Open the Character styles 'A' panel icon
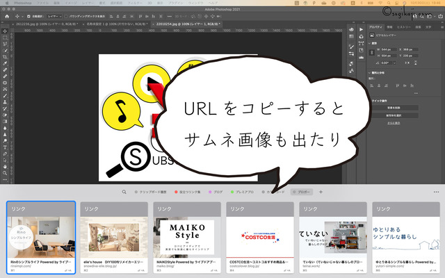This screenshot has height=278, width=445. (351, 71)
